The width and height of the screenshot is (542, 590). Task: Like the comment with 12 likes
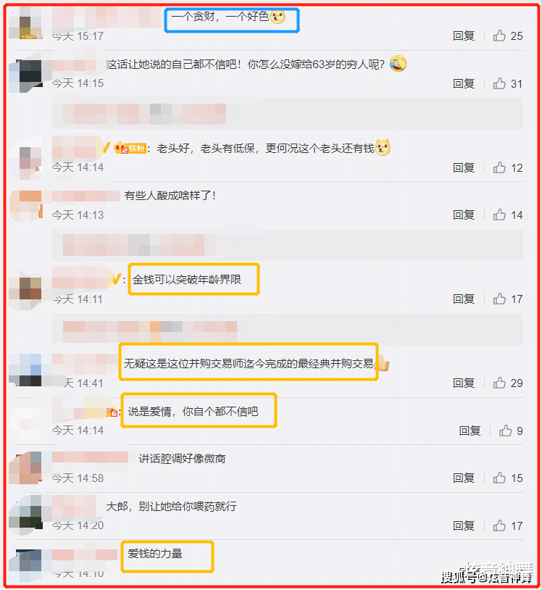(499, 167)
